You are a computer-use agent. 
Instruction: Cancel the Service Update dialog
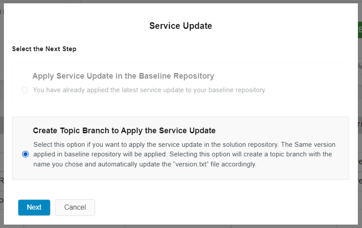[75, 207]
